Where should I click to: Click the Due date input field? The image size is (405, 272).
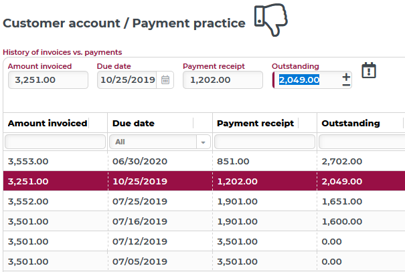(x=127, y=80)
